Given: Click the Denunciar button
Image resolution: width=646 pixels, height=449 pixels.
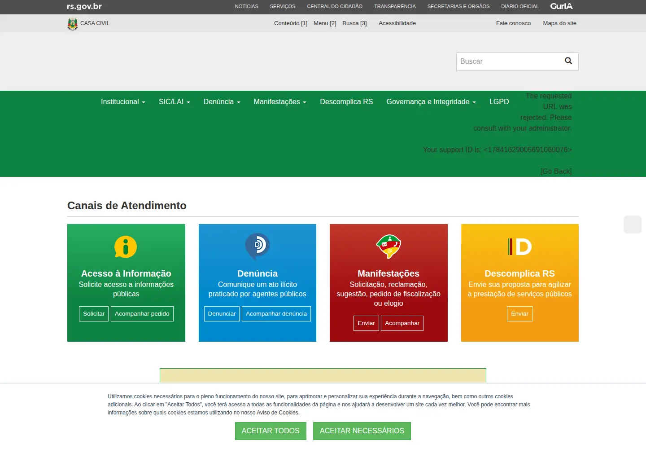Looking at the screenshot, I should pyautogui.click(x=222, y=314).
